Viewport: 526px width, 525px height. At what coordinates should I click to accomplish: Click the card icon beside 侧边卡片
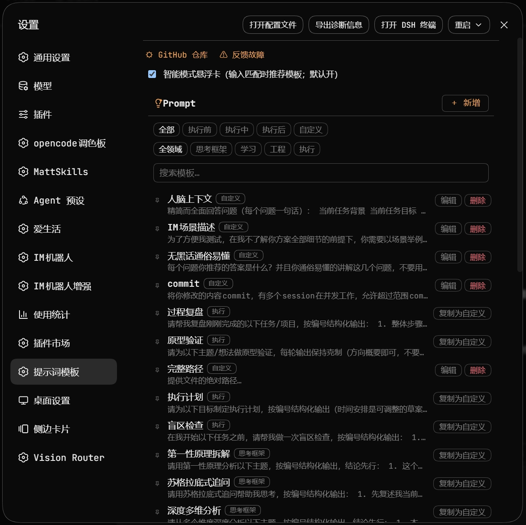point(23,429)
